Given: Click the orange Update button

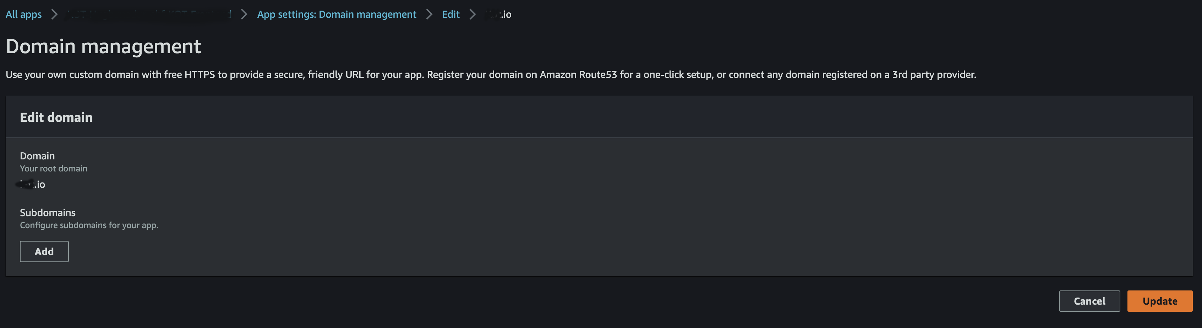Looking at the screenshot, I should [x=1160, y=301].
